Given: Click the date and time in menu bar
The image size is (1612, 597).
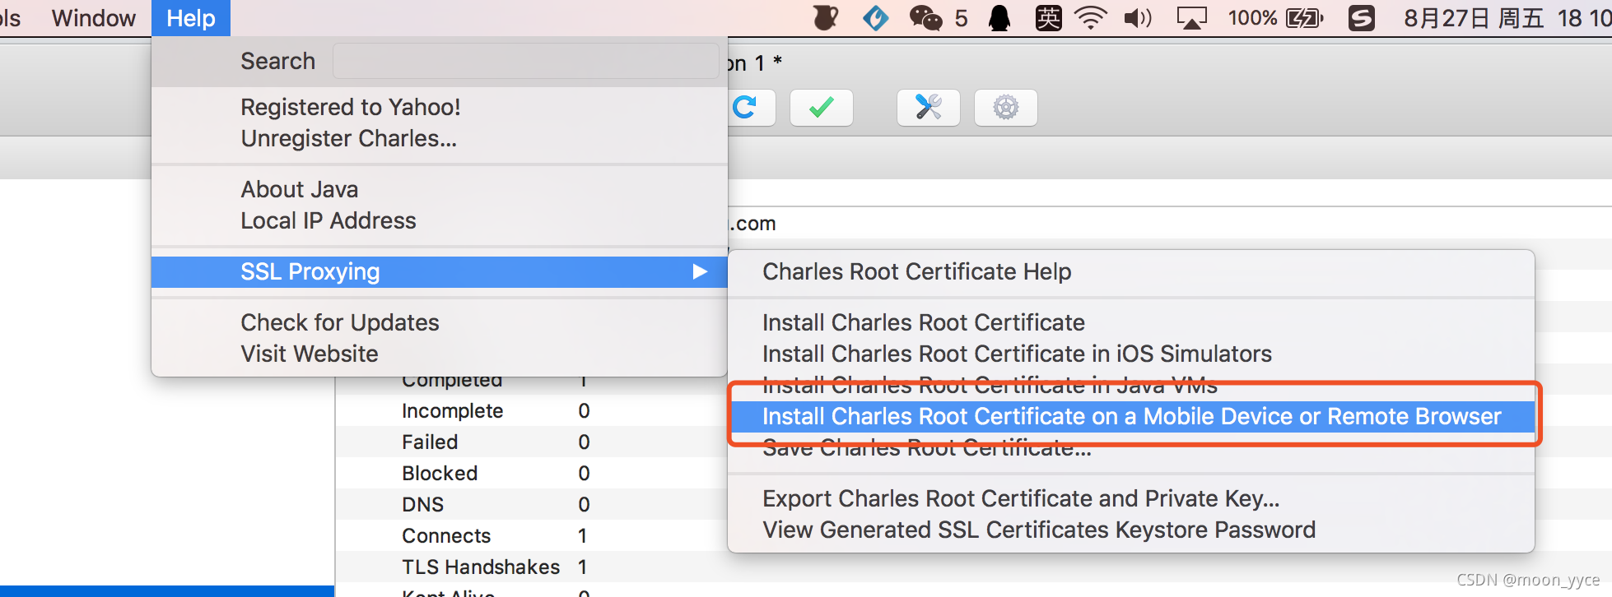Looking at the screenshot, I should click(x=1507, y=18).
